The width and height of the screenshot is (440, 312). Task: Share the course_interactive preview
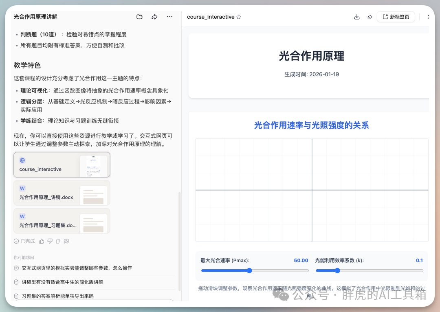point(370,18)
